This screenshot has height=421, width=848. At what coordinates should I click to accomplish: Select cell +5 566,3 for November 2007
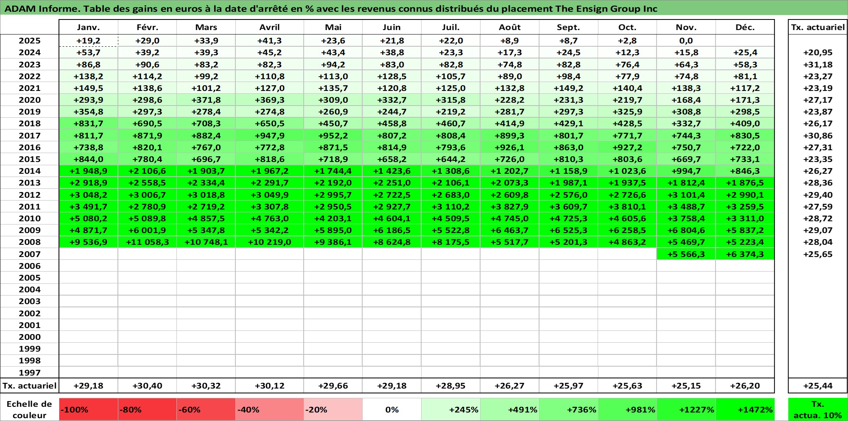(x=686, y=254)
